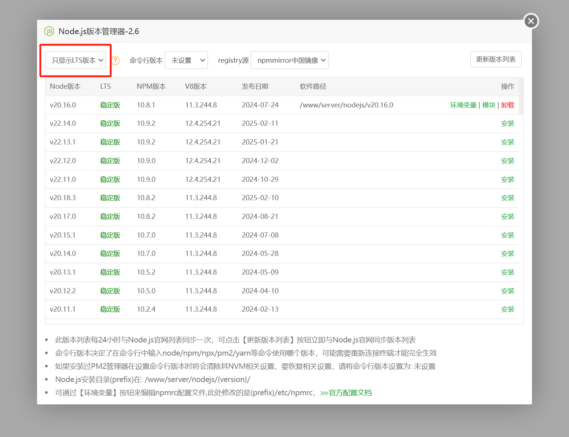Install Node version v22.14.0
Screen dimensions: 569x437
pyautogui.click(x=507, y=124)
